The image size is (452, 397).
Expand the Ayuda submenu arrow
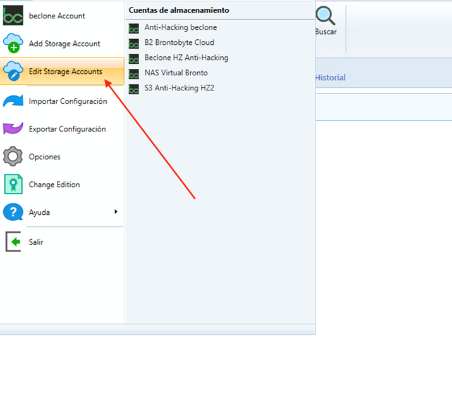116,212
